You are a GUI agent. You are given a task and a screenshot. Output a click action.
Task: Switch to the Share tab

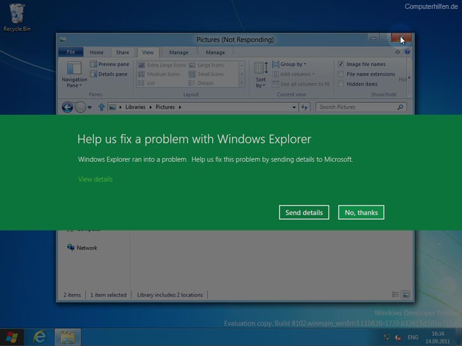click(122, 52)
